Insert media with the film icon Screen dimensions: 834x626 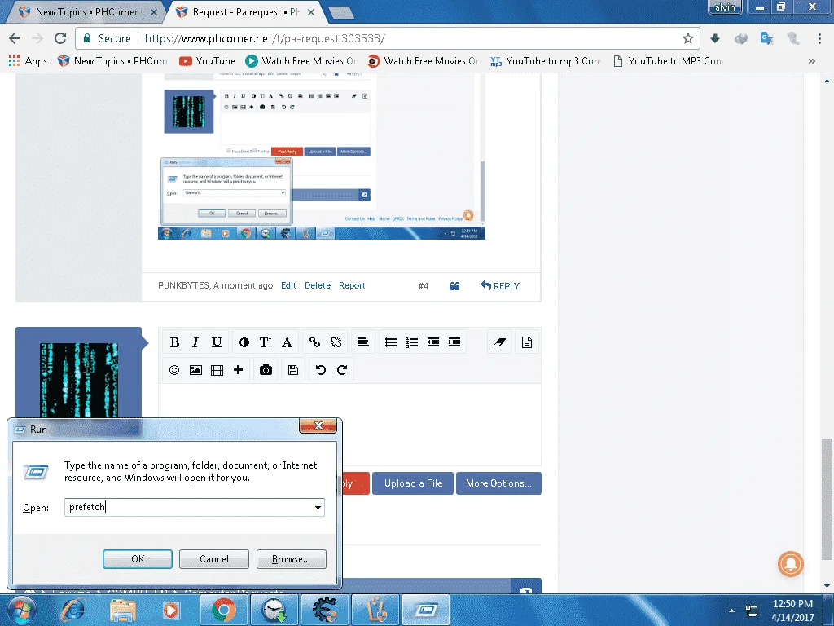[x=217, y=370]
